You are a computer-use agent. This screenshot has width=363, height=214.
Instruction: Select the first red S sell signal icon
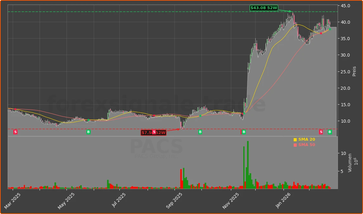(x=15, y=132)
